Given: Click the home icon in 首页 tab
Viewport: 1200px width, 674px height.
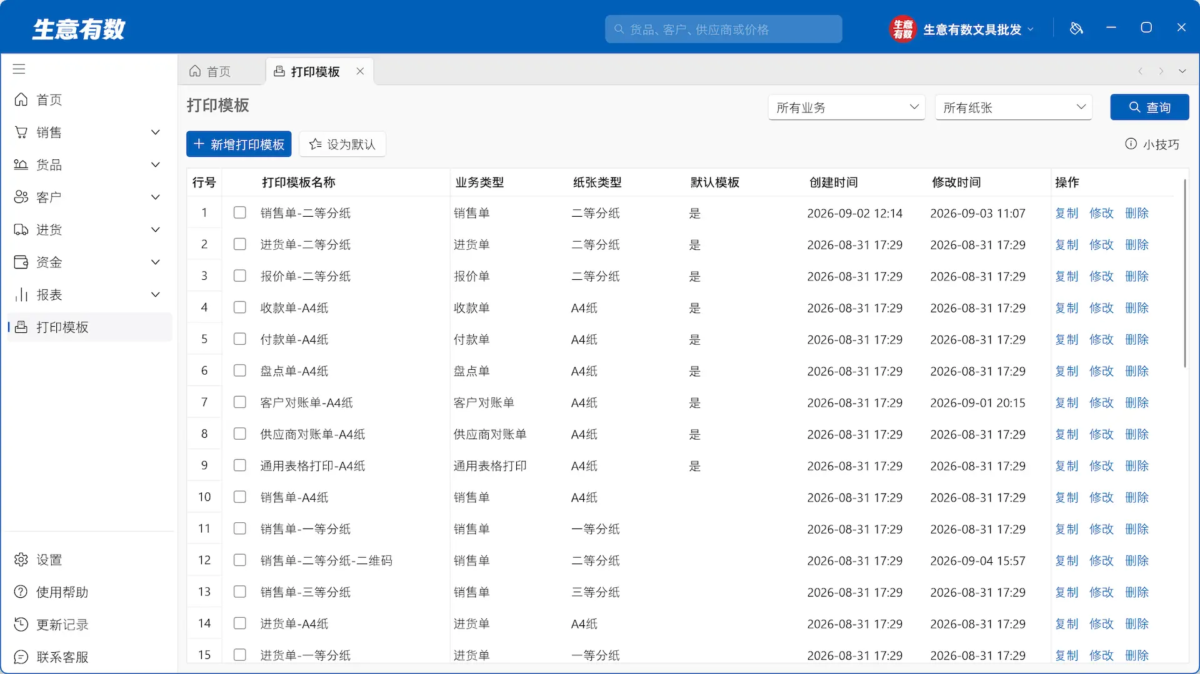Looking at the screenshot, I should 195,71.
